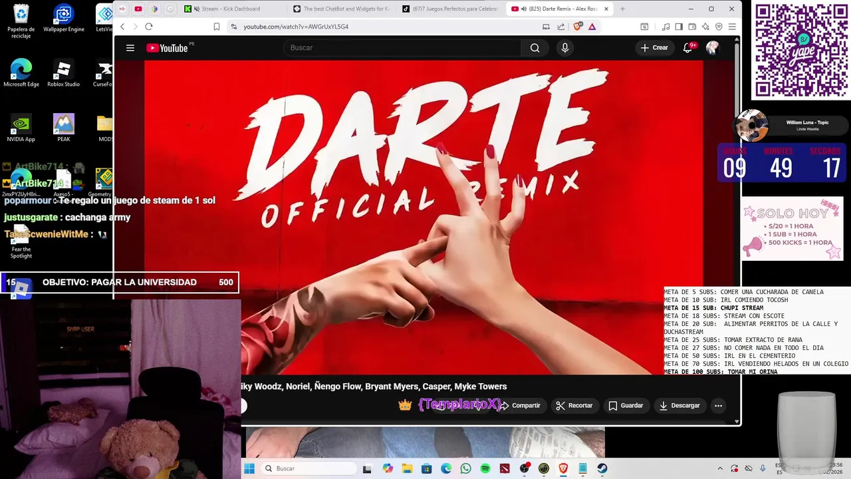The width and height of the screenshot is (851, 479).
Task: Open Brave browser from the taskbar
Action: pyautogui.click(x=563, y=468)
